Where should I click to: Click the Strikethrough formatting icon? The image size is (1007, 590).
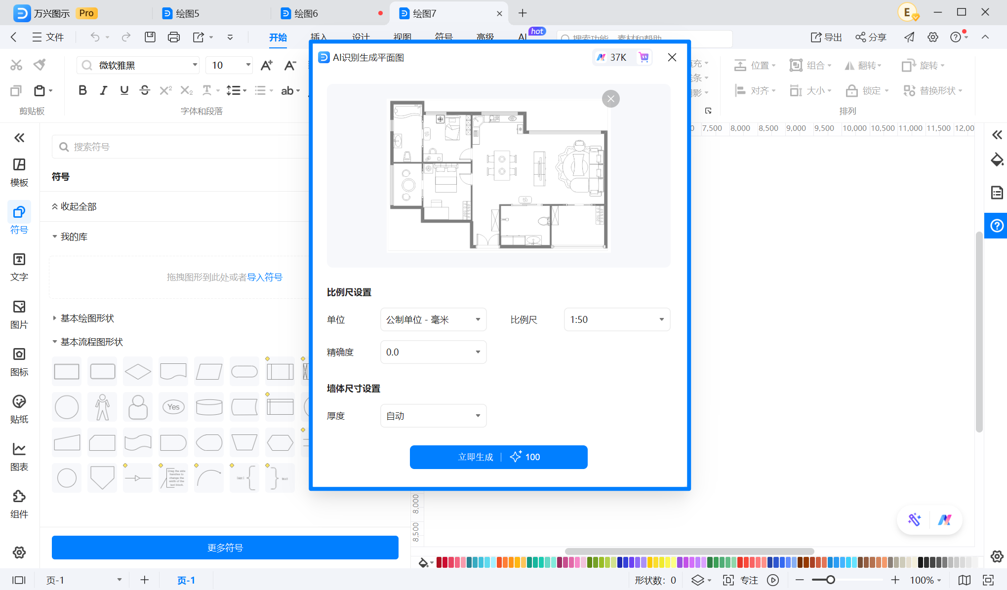(145, 90)
